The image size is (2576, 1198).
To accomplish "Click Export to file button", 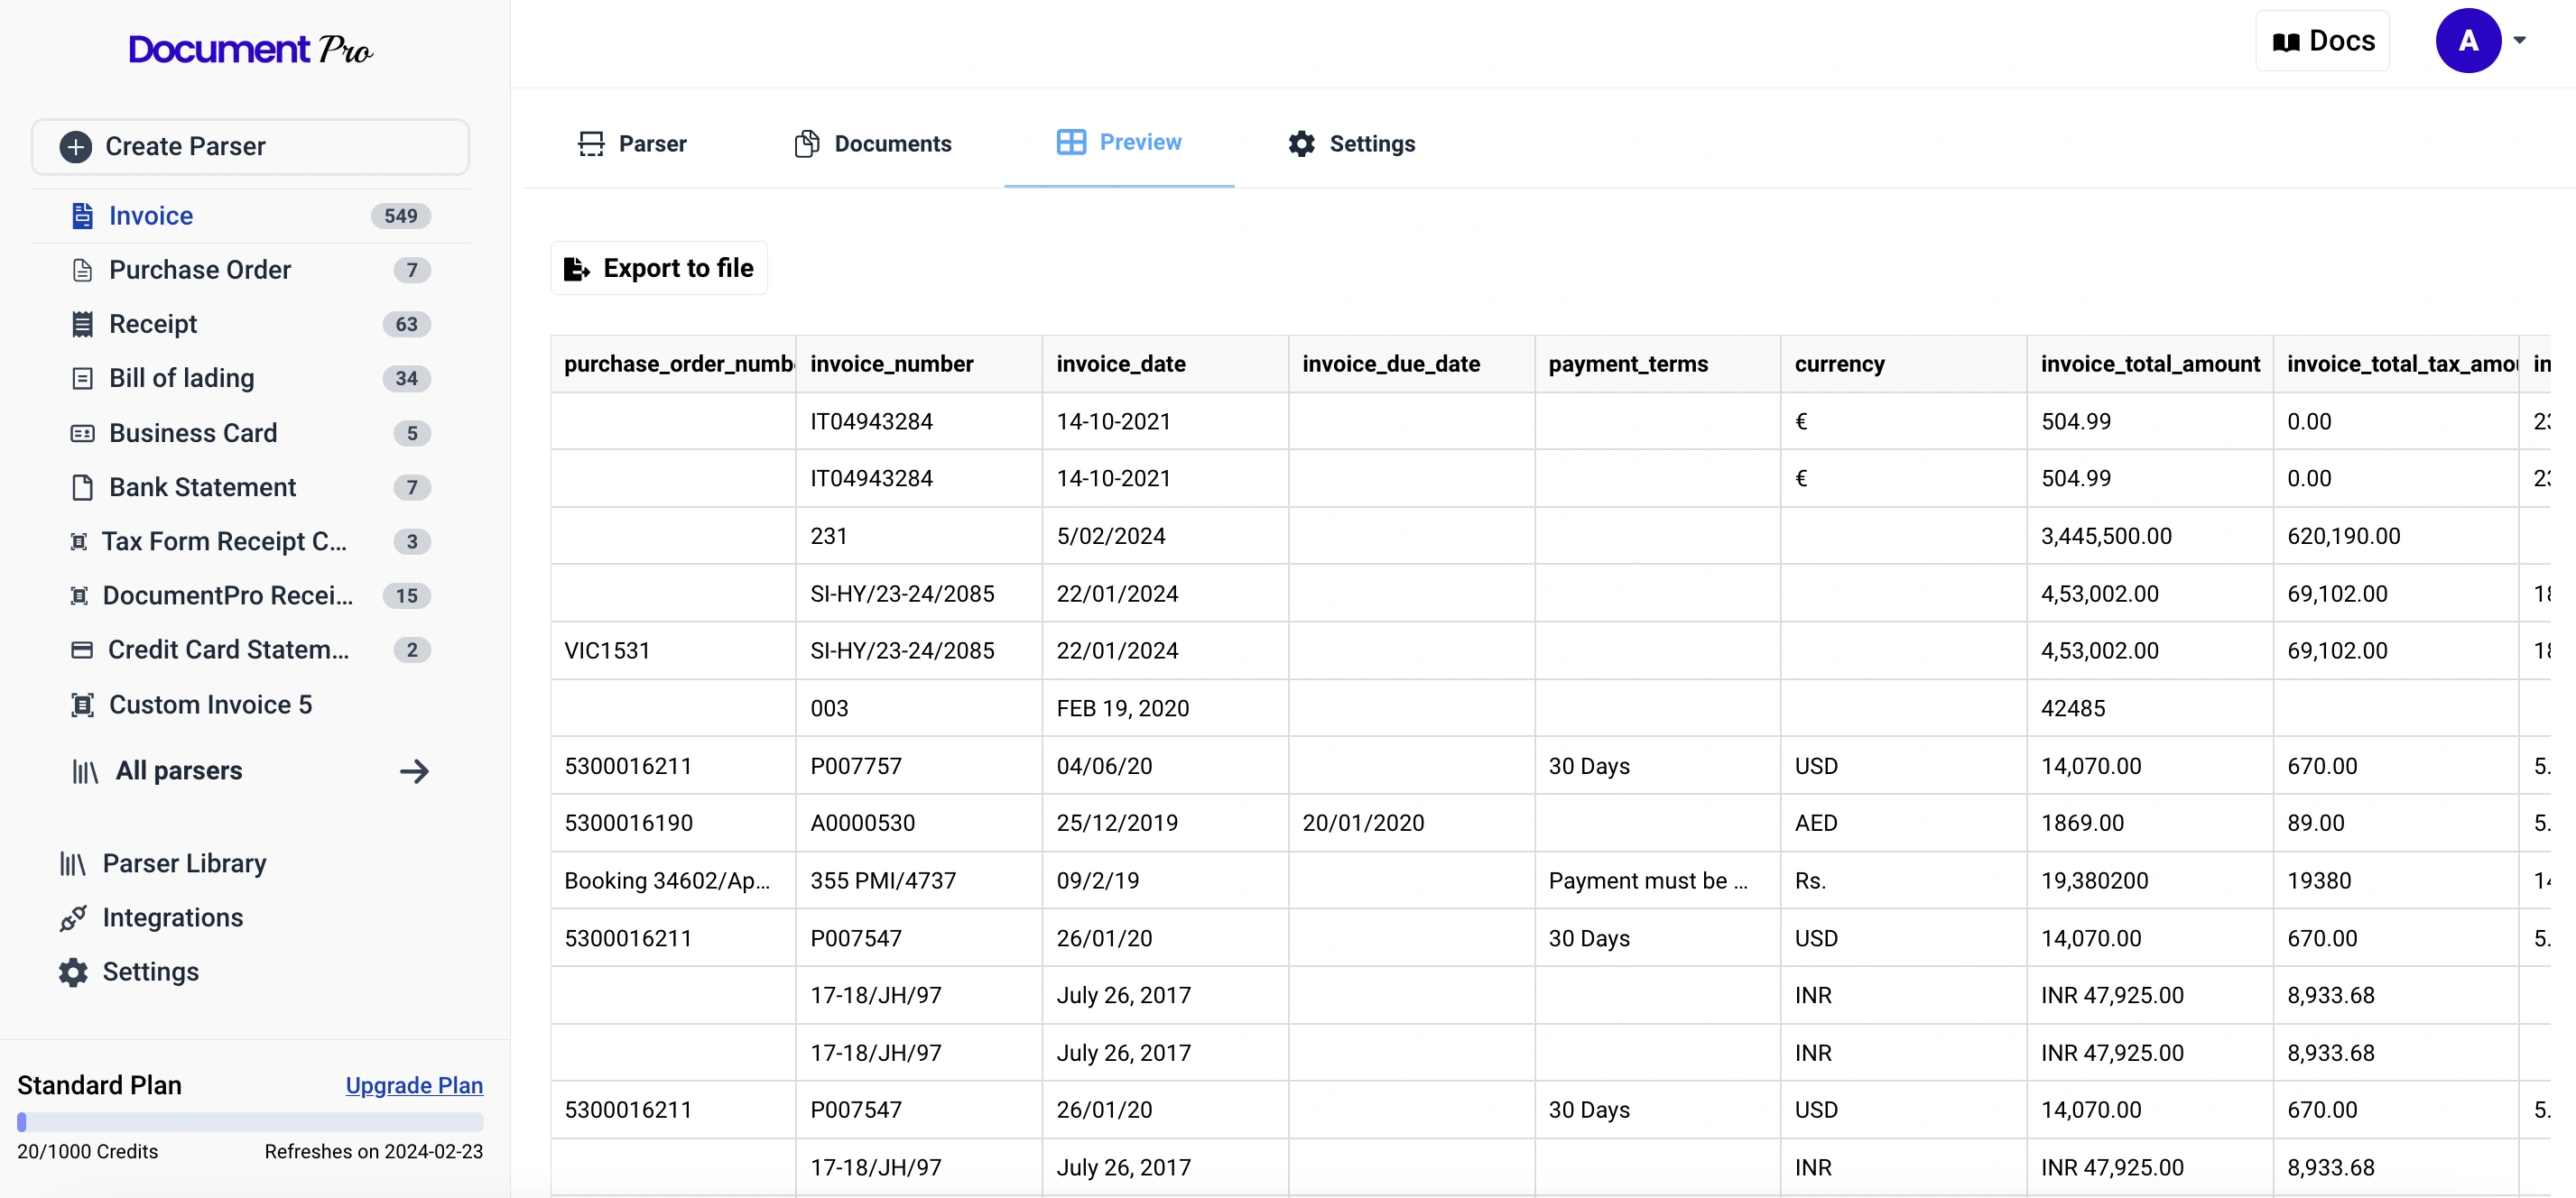I will tap(659, 269).
